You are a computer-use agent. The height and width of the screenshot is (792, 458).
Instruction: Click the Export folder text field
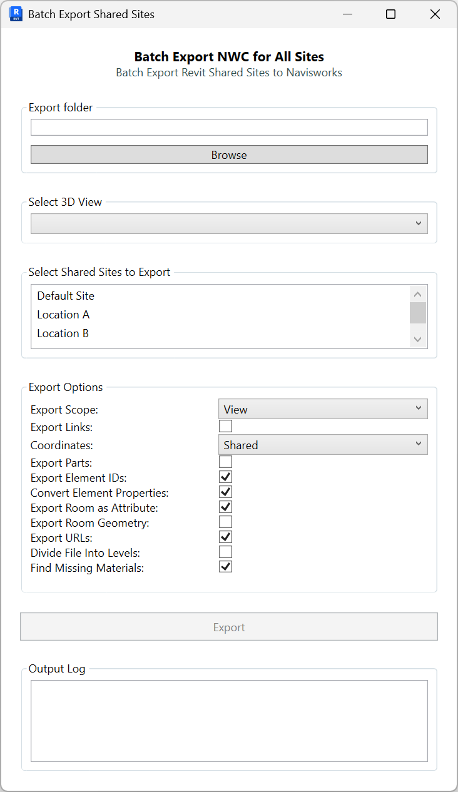(x=228, y=127)
